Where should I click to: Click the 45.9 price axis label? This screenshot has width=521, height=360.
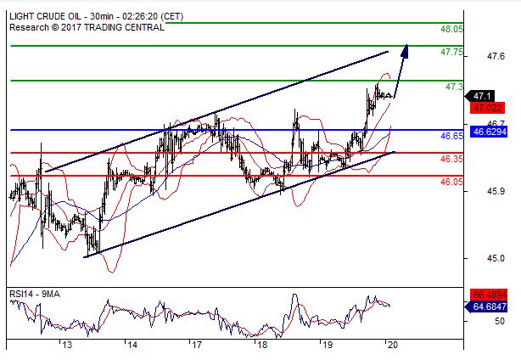pyautogui.click(x=496, y=192)
